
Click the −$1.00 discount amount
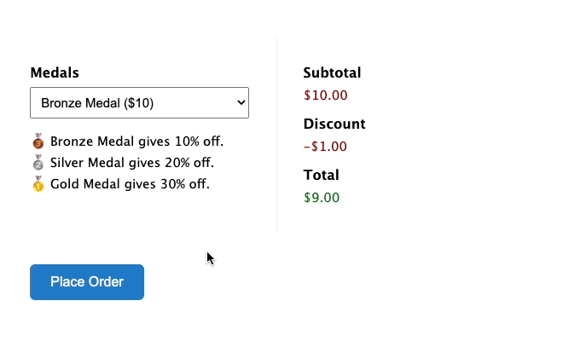coord(325,147)
